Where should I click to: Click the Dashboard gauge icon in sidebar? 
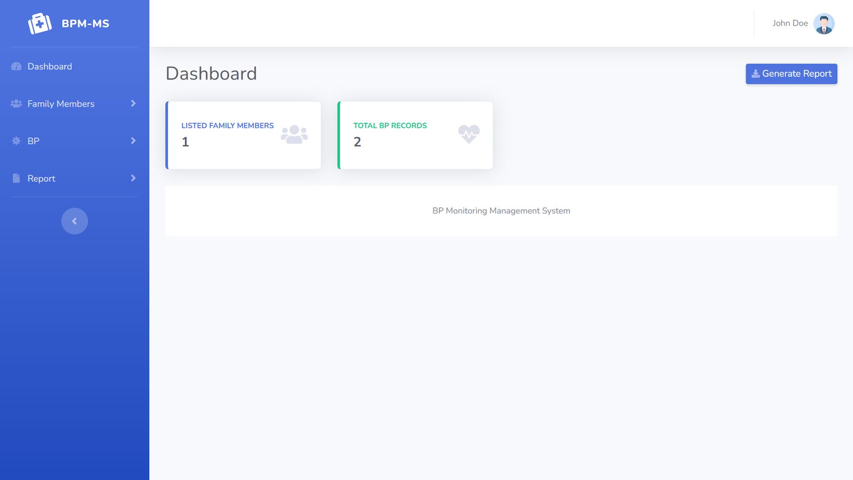pyautogui.click(x=16, y=67)
